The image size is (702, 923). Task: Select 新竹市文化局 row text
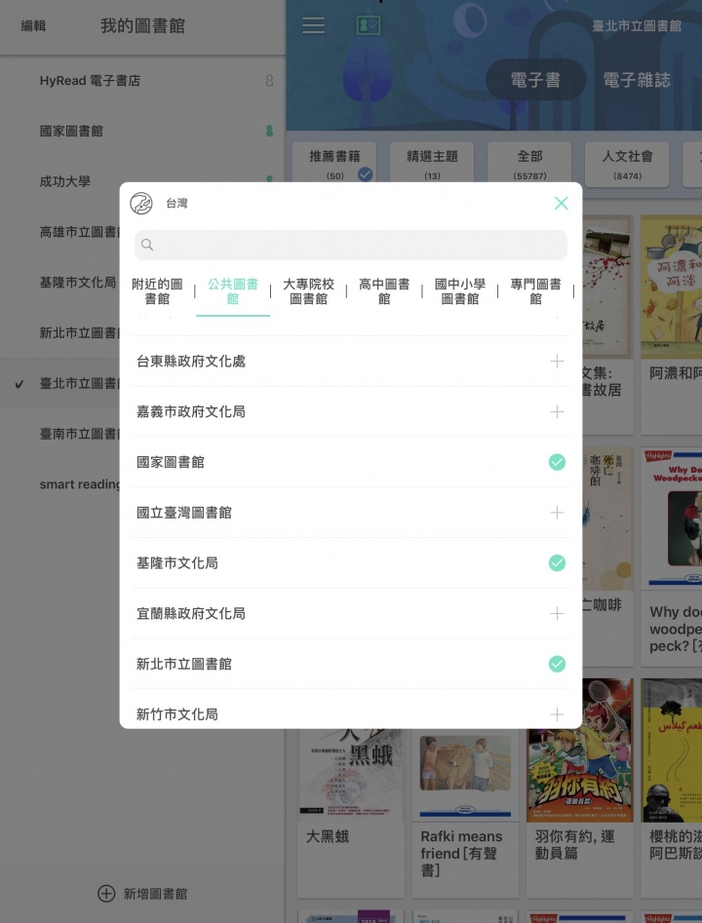pos(177,714)
